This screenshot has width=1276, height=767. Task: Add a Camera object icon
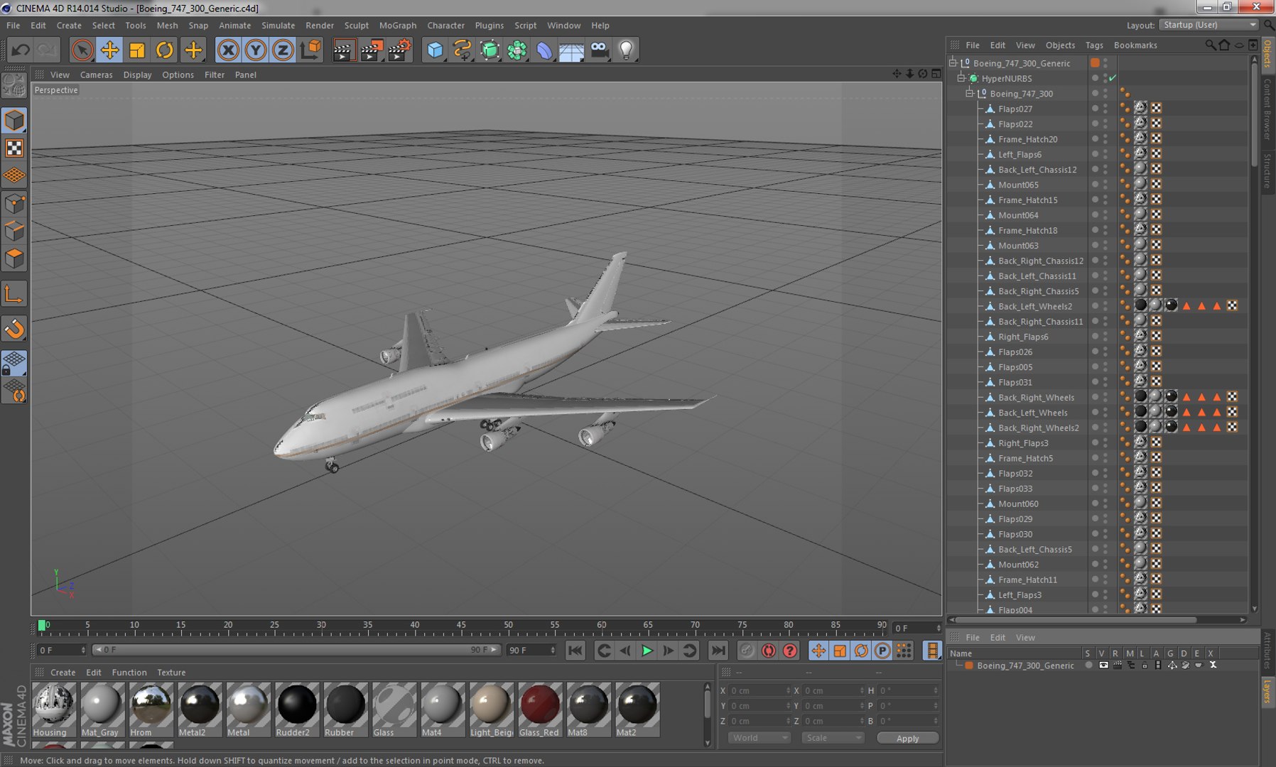pos(599,50)
